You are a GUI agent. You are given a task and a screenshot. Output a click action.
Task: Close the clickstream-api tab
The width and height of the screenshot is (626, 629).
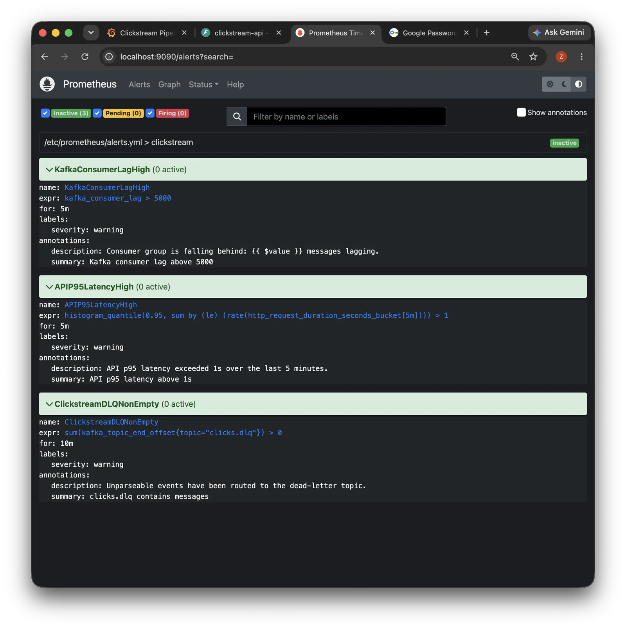coord(279,33)
